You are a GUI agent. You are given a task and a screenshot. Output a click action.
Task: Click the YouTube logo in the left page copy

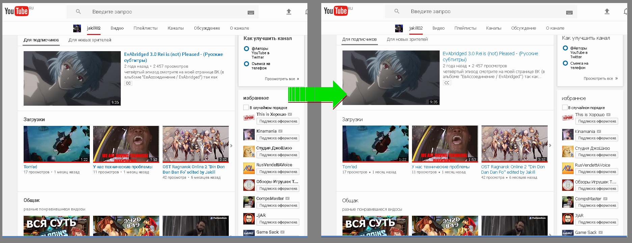pos(17,11)
